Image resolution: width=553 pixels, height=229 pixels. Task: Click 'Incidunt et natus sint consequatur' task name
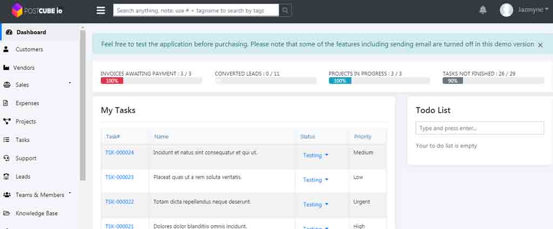pyautogui.click(x=205, y=153)
